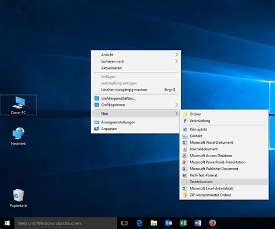This screenshot has height=229, width=275.
Task: Click the Publisher Document icon
Action: point(185,169)
